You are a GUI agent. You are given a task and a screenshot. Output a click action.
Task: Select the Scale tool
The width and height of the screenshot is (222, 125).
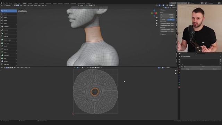tap(8, 24)
